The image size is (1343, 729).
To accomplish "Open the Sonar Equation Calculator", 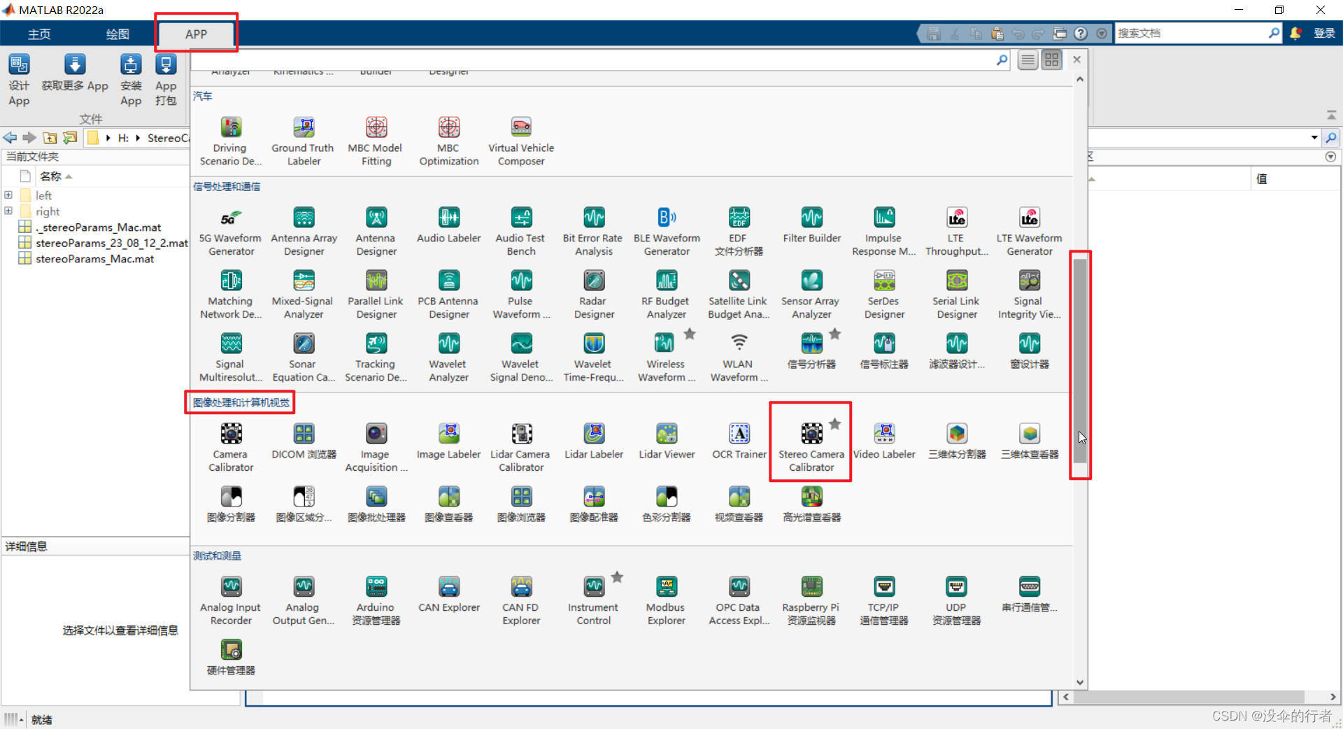I will (x=303, y=358).
